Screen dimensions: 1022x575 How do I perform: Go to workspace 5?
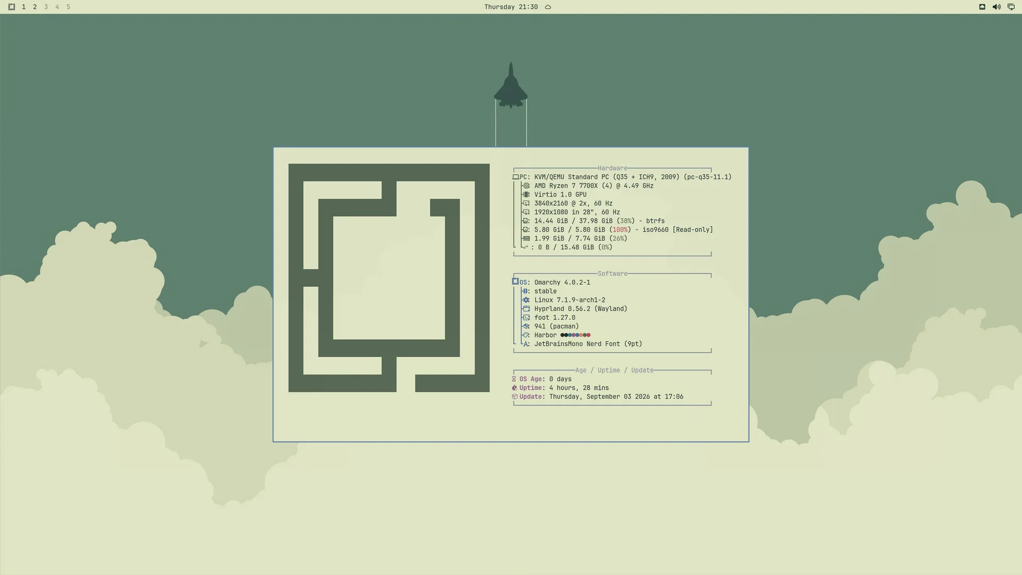(x=68, y=7)
